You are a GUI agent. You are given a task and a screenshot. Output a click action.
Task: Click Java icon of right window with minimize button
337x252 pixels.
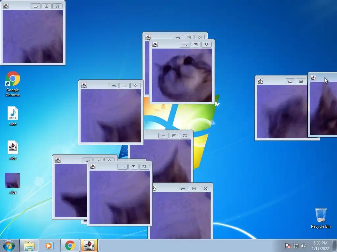pyautogui.click(x=260, y=81)
